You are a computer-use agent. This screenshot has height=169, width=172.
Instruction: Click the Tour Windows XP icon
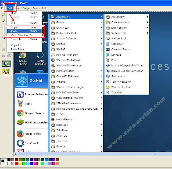pyautogui.click(x=108, y=82)
